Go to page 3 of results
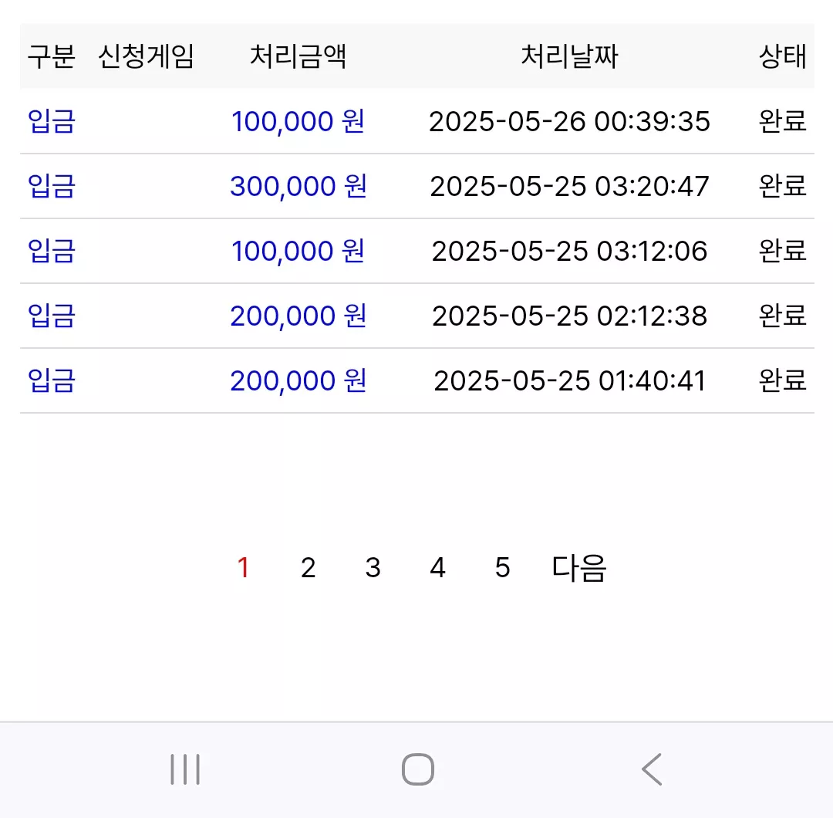 point(373,568)
